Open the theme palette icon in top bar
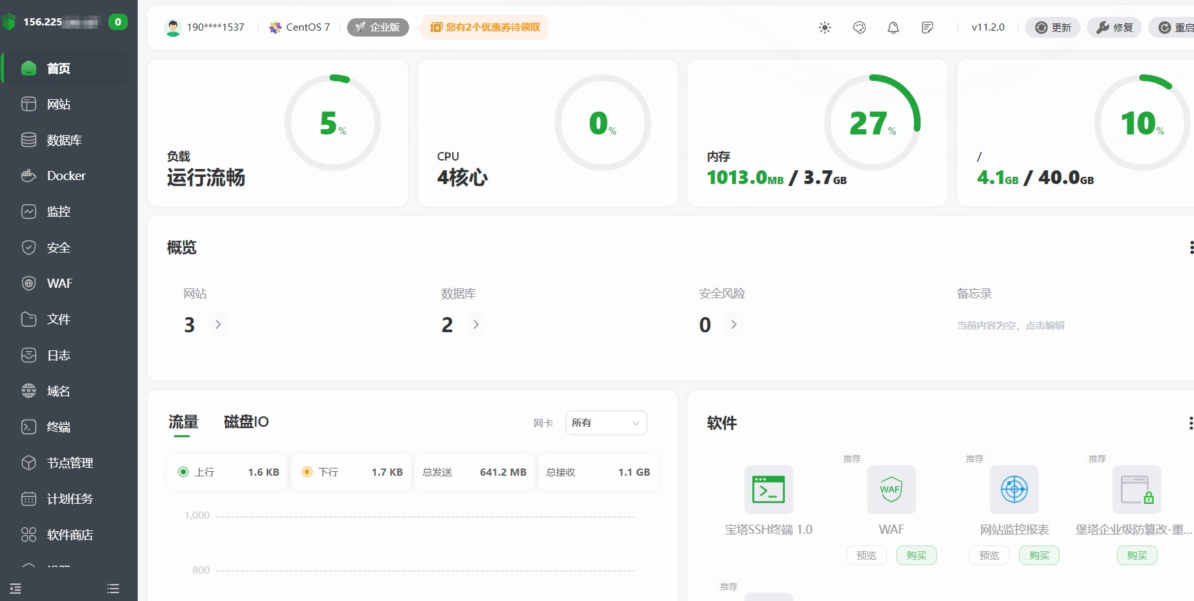This screenshot has height=601, width=1194. pyautogui.click(x=859, y=27)
